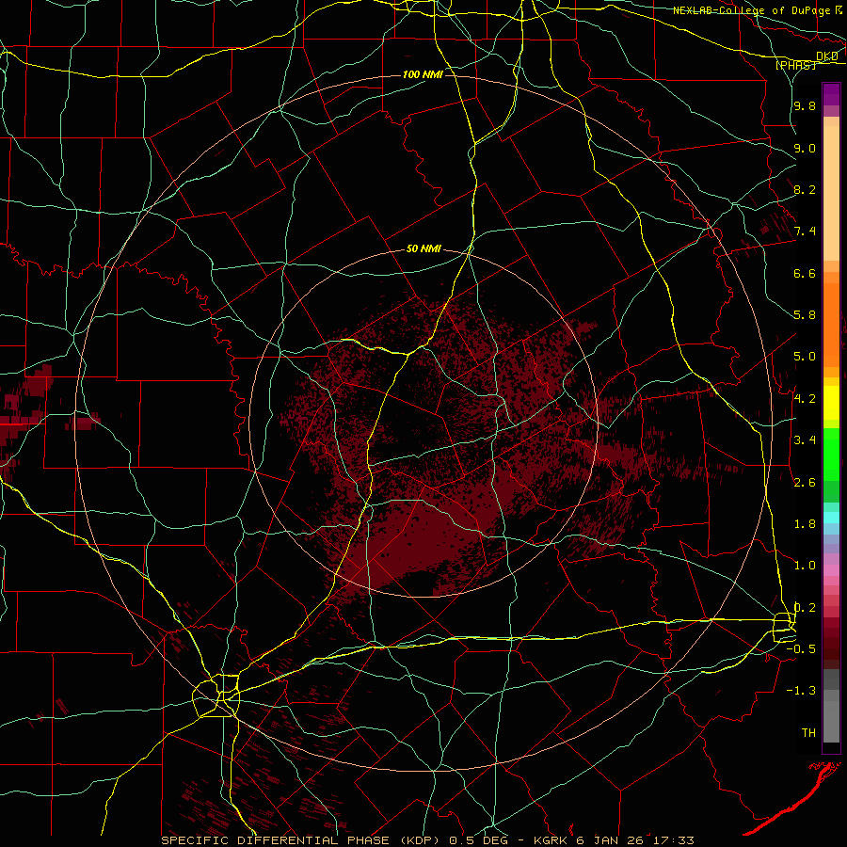
Task: Click the -1.3 legend value
Action: click(x=801, y=691)
